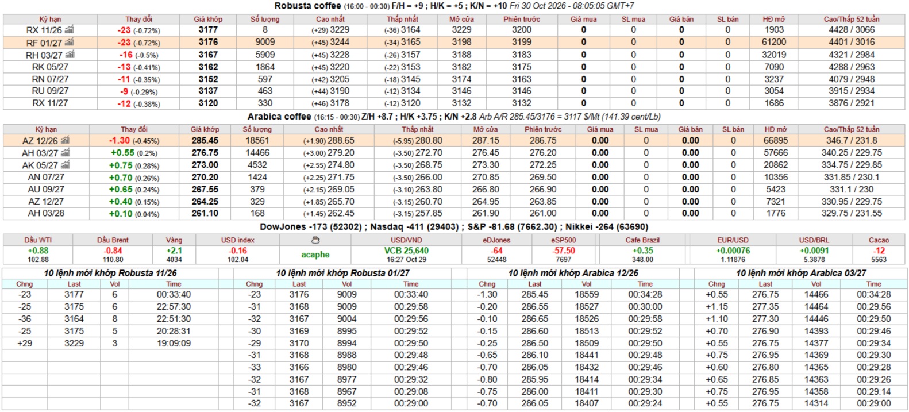Open chart icon next to AZ 12/26
The width and height of the screenshot is (909, 412).
click(x=65, y=140)
